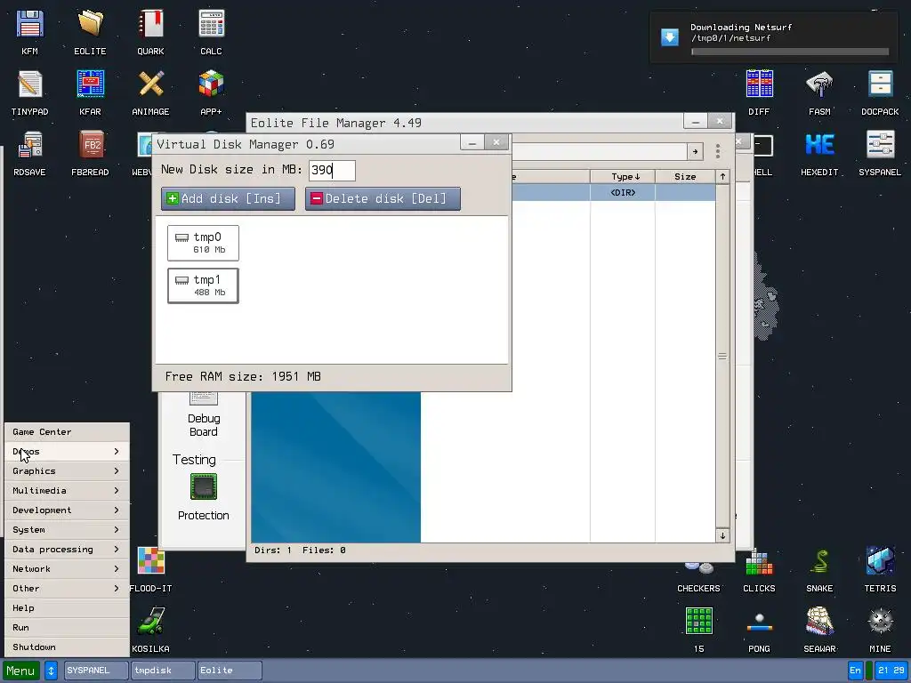
Task: Expand the Development submenu
Action: tap(67, 510)
